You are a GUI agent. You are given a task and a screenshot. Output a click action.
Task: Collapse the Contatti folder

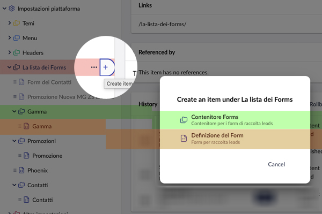14,185
